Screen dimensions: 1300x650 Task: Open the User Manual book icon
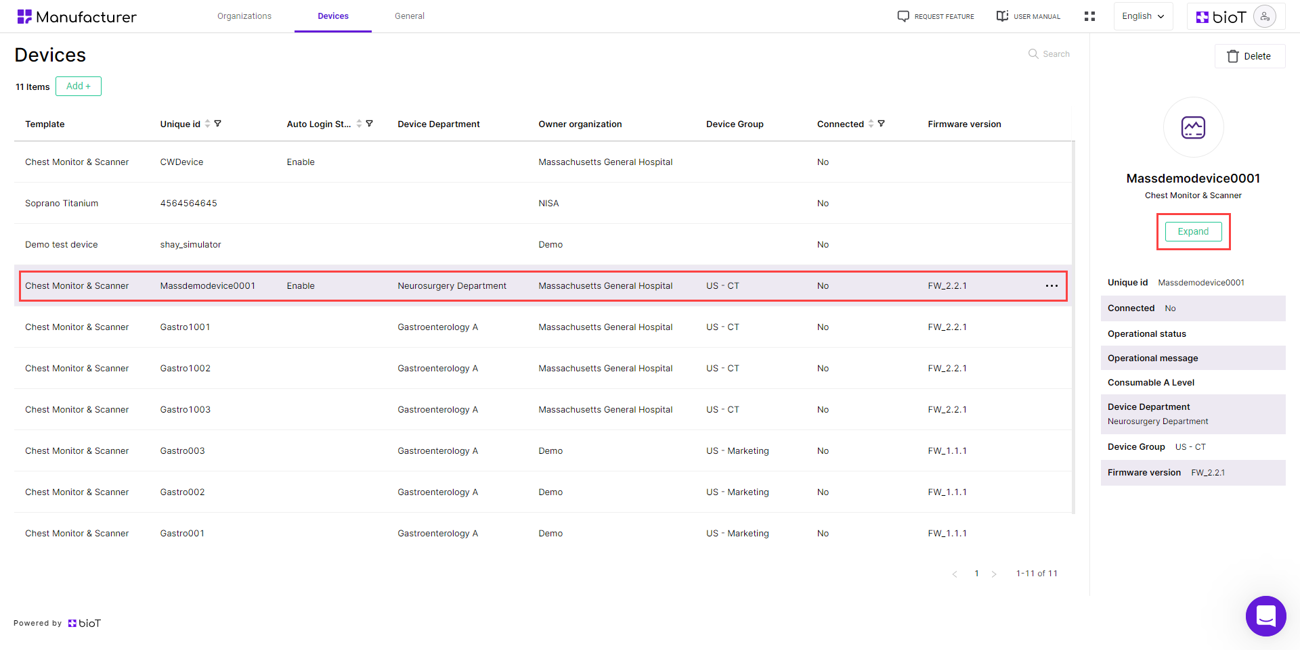(1002, 16)
